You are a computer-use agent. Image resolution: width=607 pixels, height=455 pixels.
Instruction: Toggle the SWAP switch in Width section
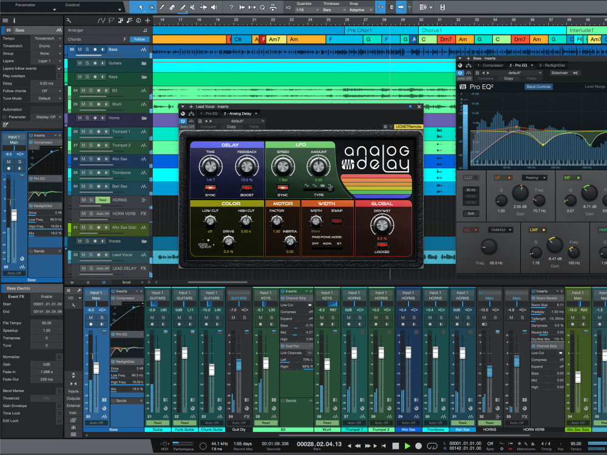tap(336, 221)
